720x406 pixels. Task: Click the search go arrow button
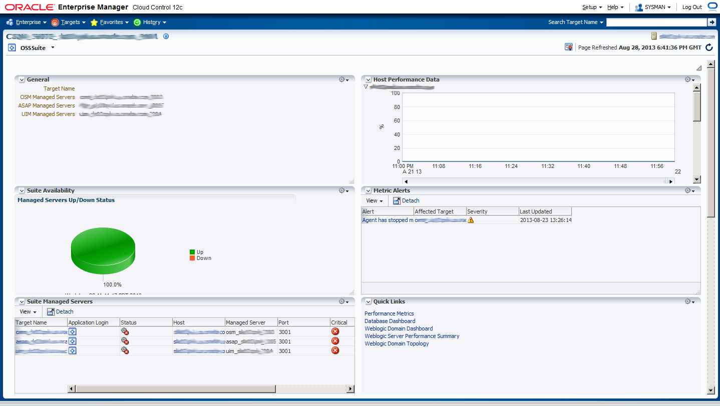(x=711, y=22)
